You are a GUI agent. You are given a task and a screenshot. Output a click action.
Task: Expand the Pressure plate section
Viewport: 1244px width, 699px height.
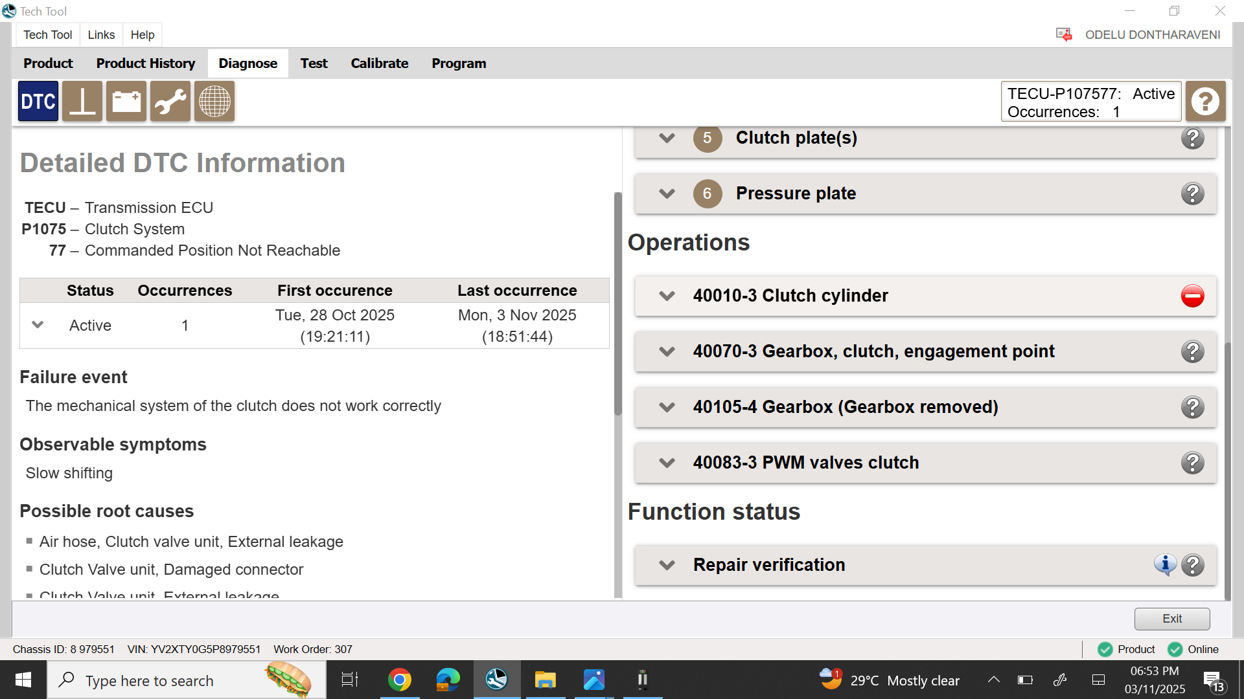pyautogui.click(x=667, y=194)
